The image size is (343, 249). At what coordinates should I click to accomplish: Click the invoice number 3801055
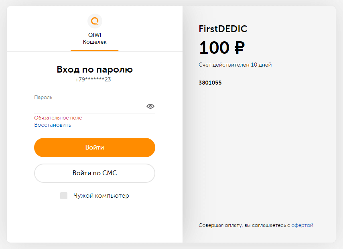[x=210, y=83]
